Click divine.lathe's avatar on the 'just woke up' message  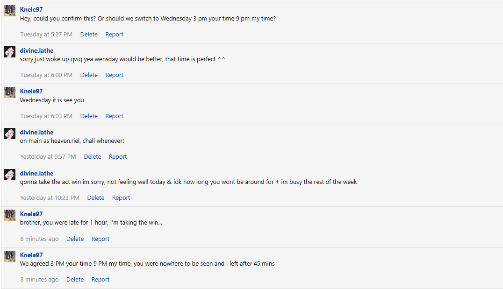pyautogui.click(x=10, y=52)
